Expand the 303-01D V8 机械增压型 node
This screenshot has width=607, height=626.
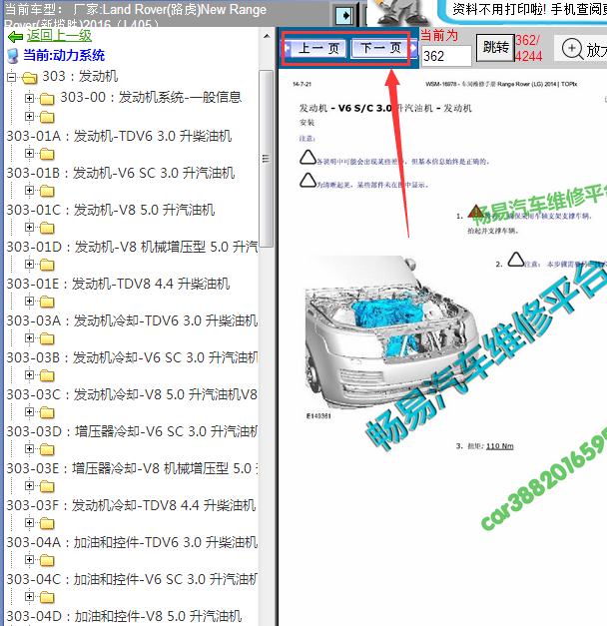(29, 228)
